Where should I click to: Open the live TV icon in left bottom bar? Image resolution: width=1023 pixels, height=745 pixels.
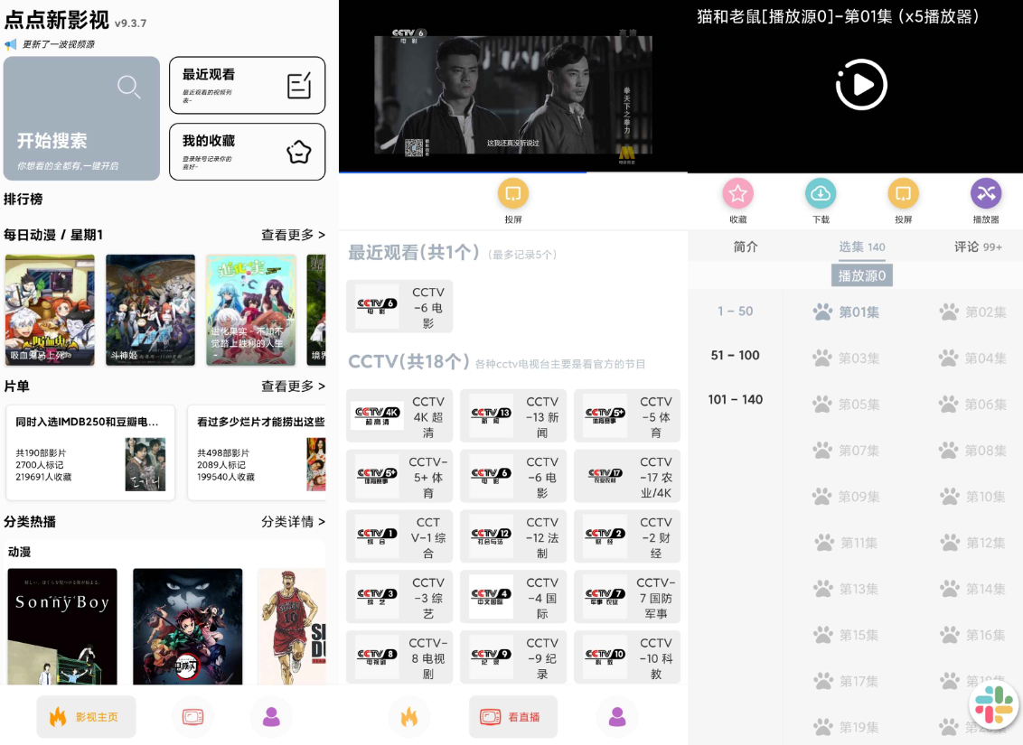pyautogui.click(x=192, y=717)
